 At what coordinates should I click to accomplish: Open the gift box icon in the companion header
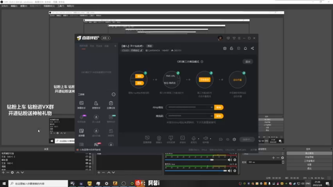[x=225, y=48]
